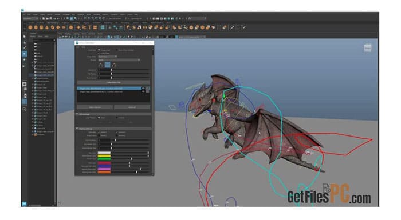The height and width of the screenshot is (220, 401).
Task: Select the polygon cylinder shelf icon
Action: coord(41,27)
